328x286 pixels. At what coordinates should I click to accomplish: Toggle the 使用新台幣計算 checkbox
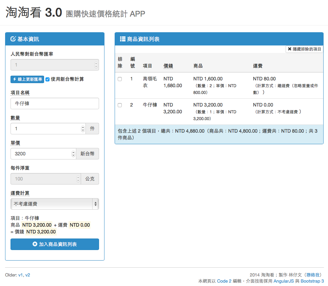[47, 79]
